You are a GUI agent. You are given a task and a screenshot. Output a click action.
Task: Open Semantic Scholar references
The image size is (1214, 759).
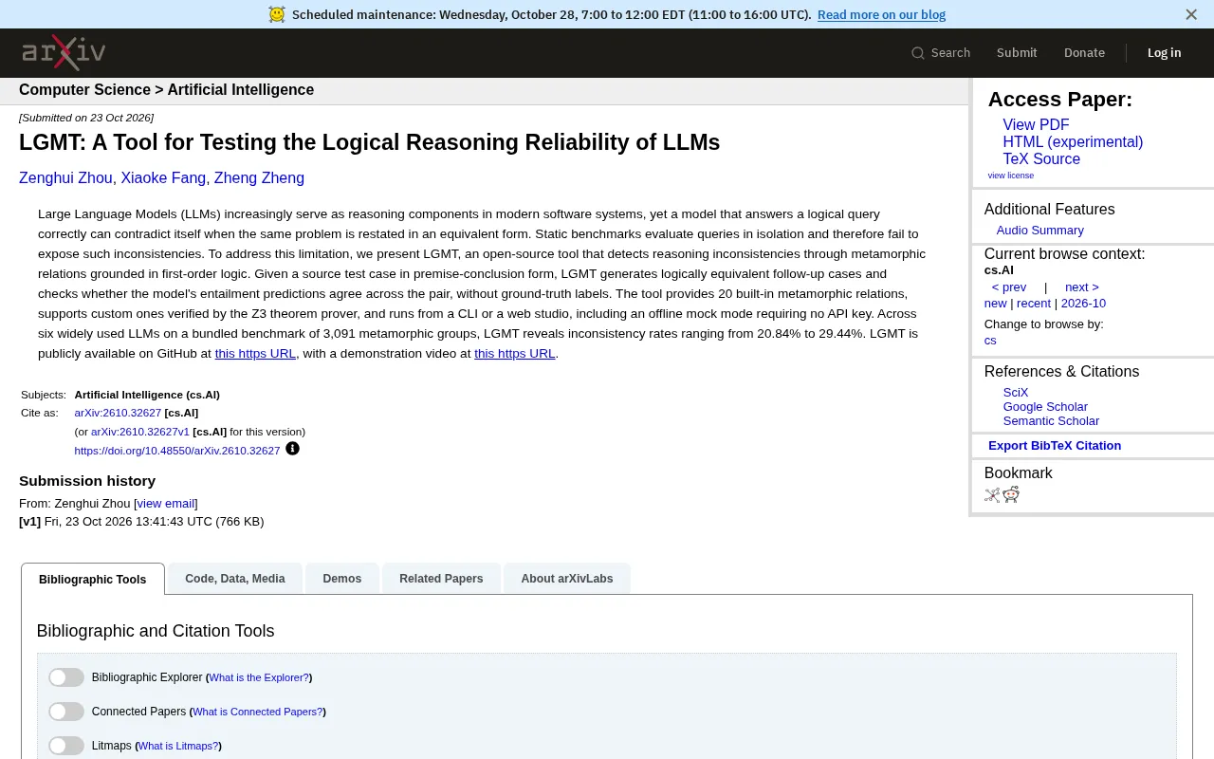(1051, 421)
